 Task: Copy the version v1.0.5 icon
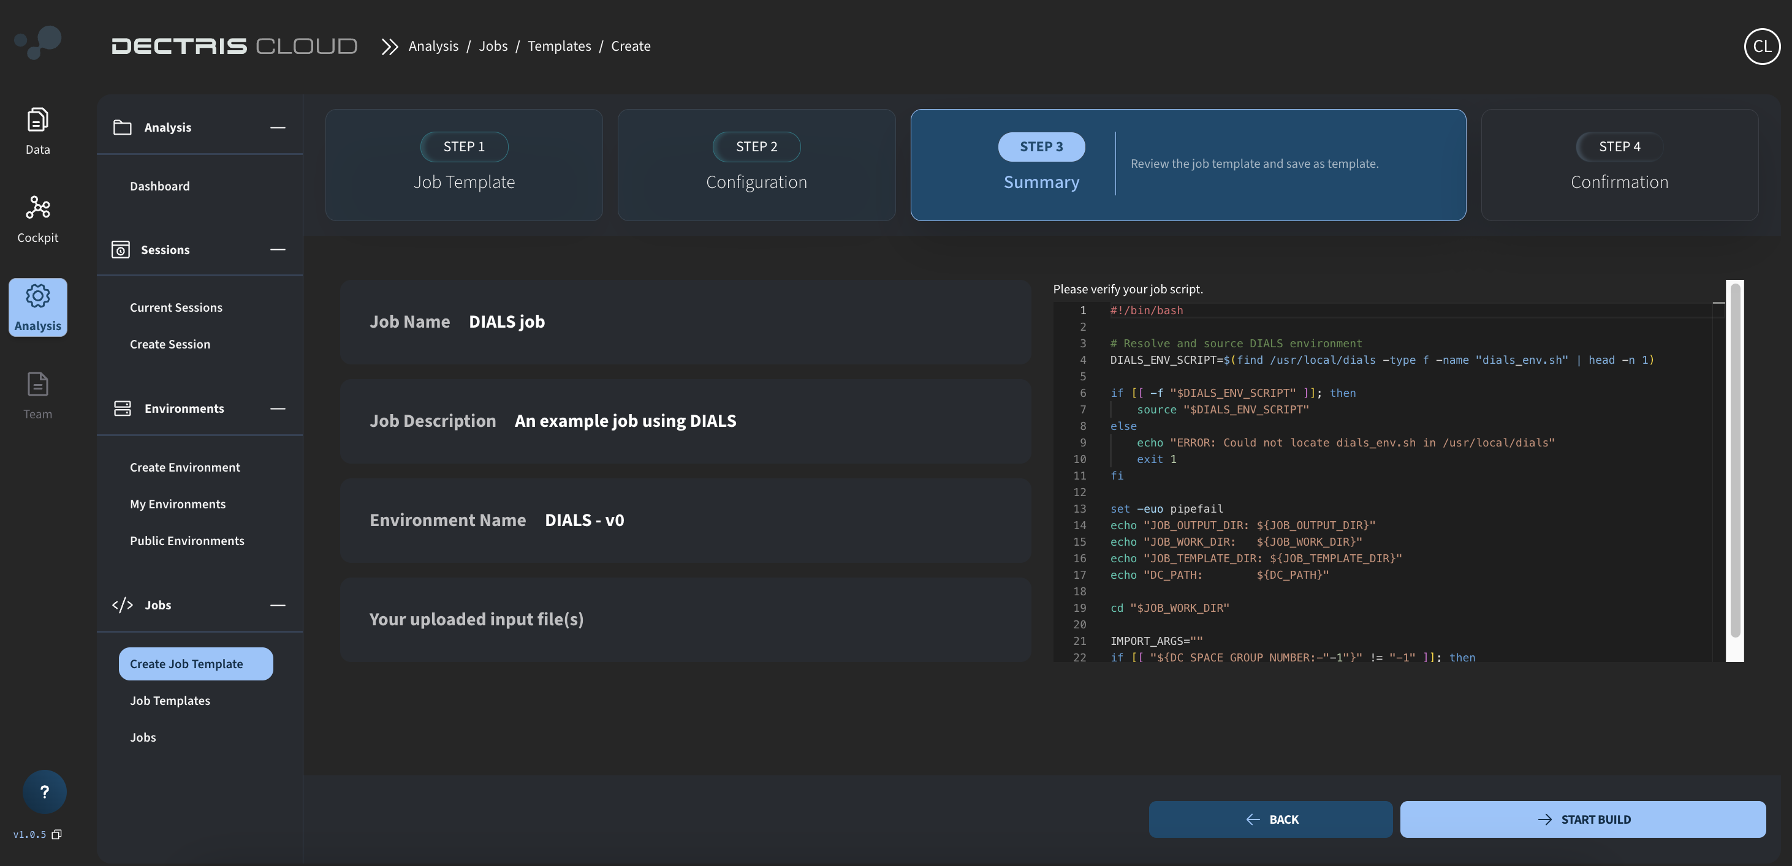57,834
